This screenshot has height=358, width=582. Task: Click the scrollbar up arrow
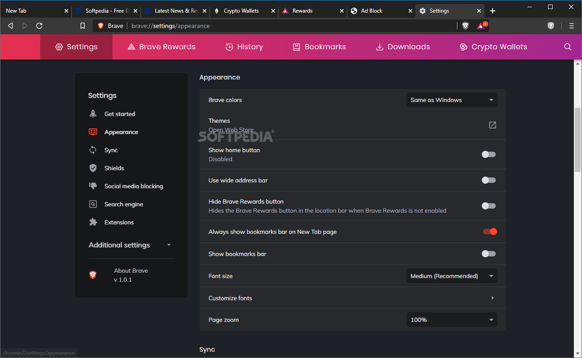coord(577,64)
